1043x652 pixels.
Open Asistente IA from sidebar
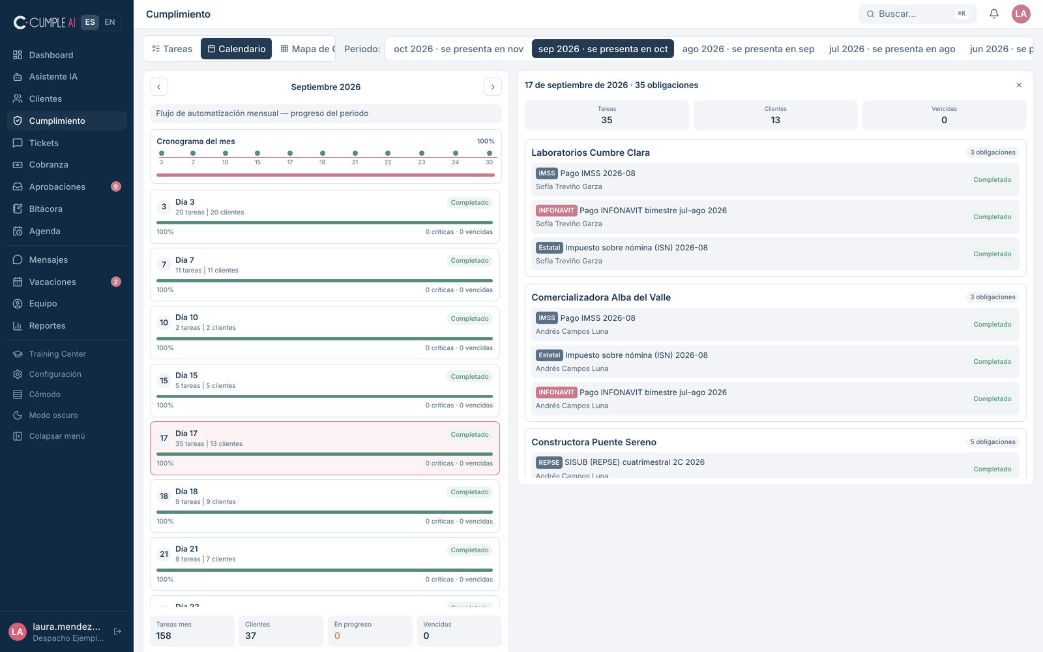[x=66, y=77]
